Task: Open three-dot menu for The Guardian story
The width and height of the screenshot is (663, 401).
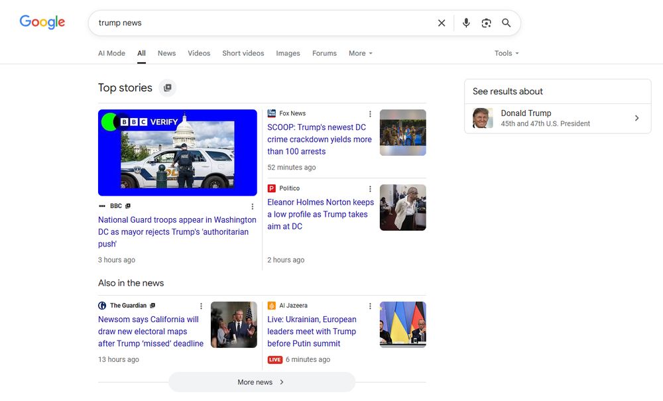Action: [201, 306]
